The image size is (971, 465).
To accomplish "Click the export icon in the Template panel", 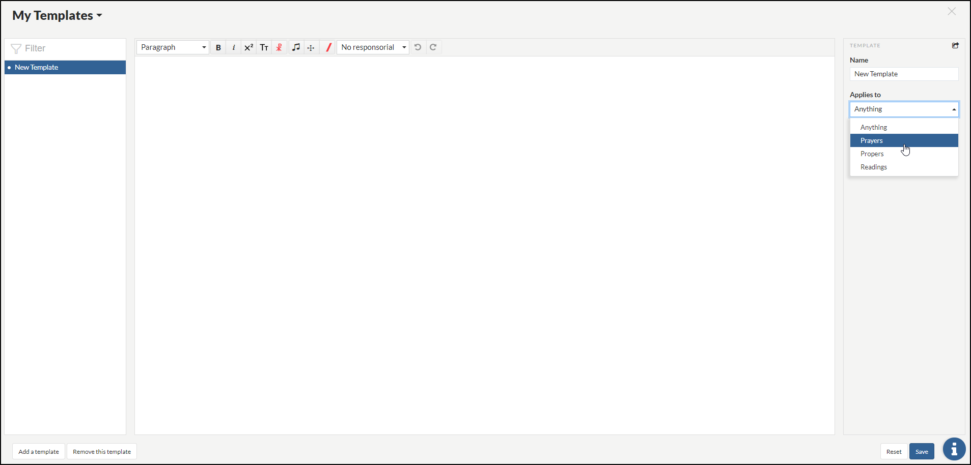I will pos(955,46).
